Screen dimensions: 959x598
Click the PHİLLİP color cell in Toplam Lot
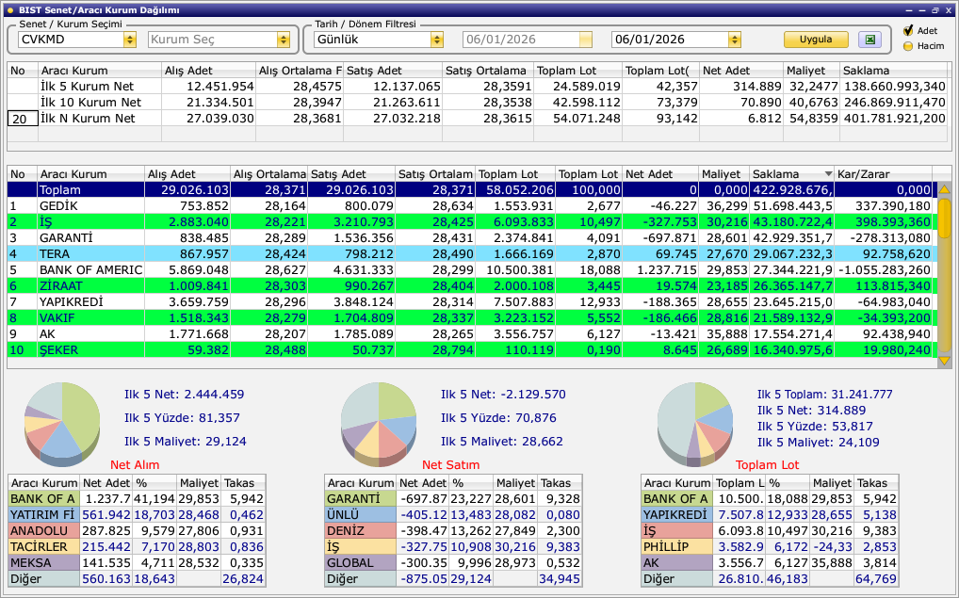click(677, 546)
